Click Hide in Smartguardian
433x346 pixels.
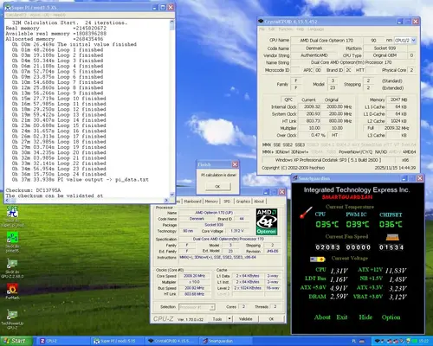365,317
